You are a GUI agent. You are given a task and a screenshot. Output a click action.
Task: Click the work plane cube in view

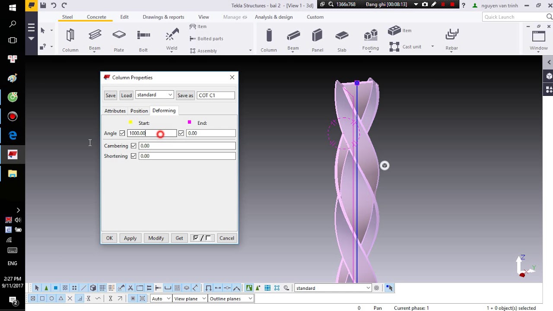click(x=385, y=165)
